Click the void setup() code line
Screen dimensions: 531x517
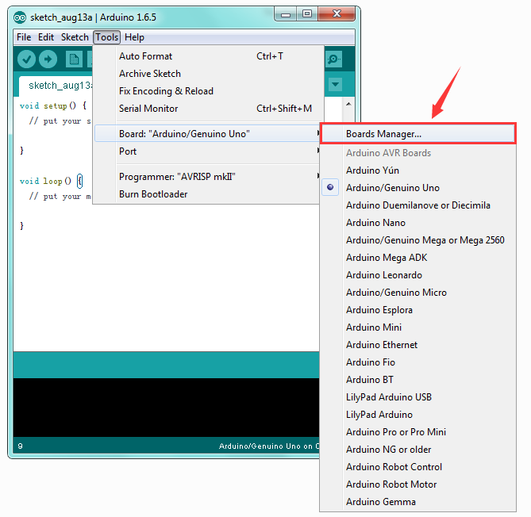53,106
